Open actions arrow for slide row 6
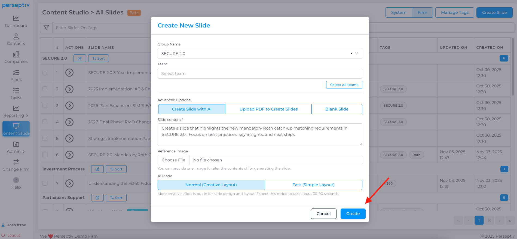This screenshot has height=239, width=517. coord(69,155)
